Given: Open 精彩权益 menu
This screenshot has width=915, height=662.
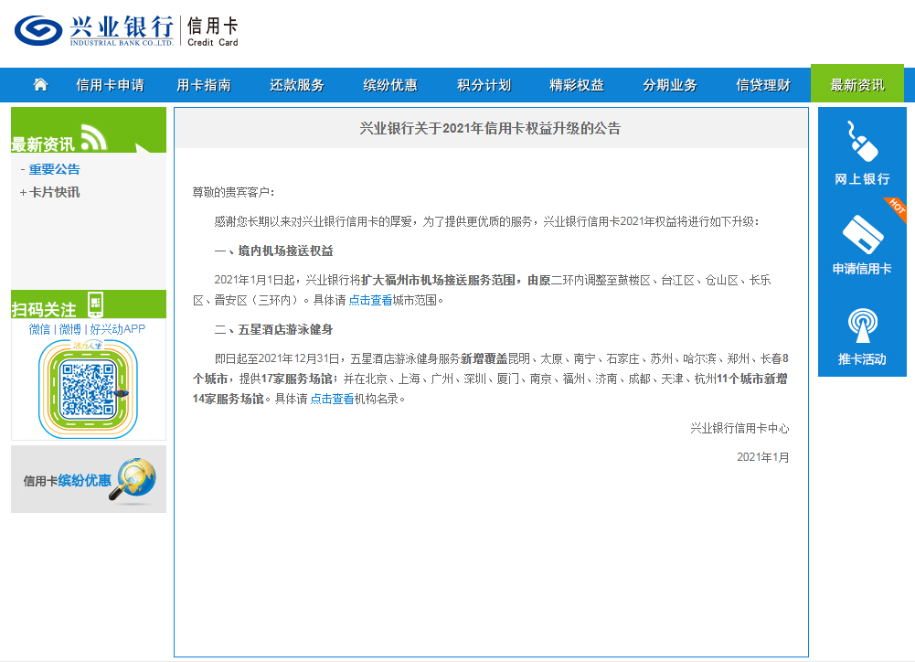Looking at the screenshot, I should click(577, 85).
